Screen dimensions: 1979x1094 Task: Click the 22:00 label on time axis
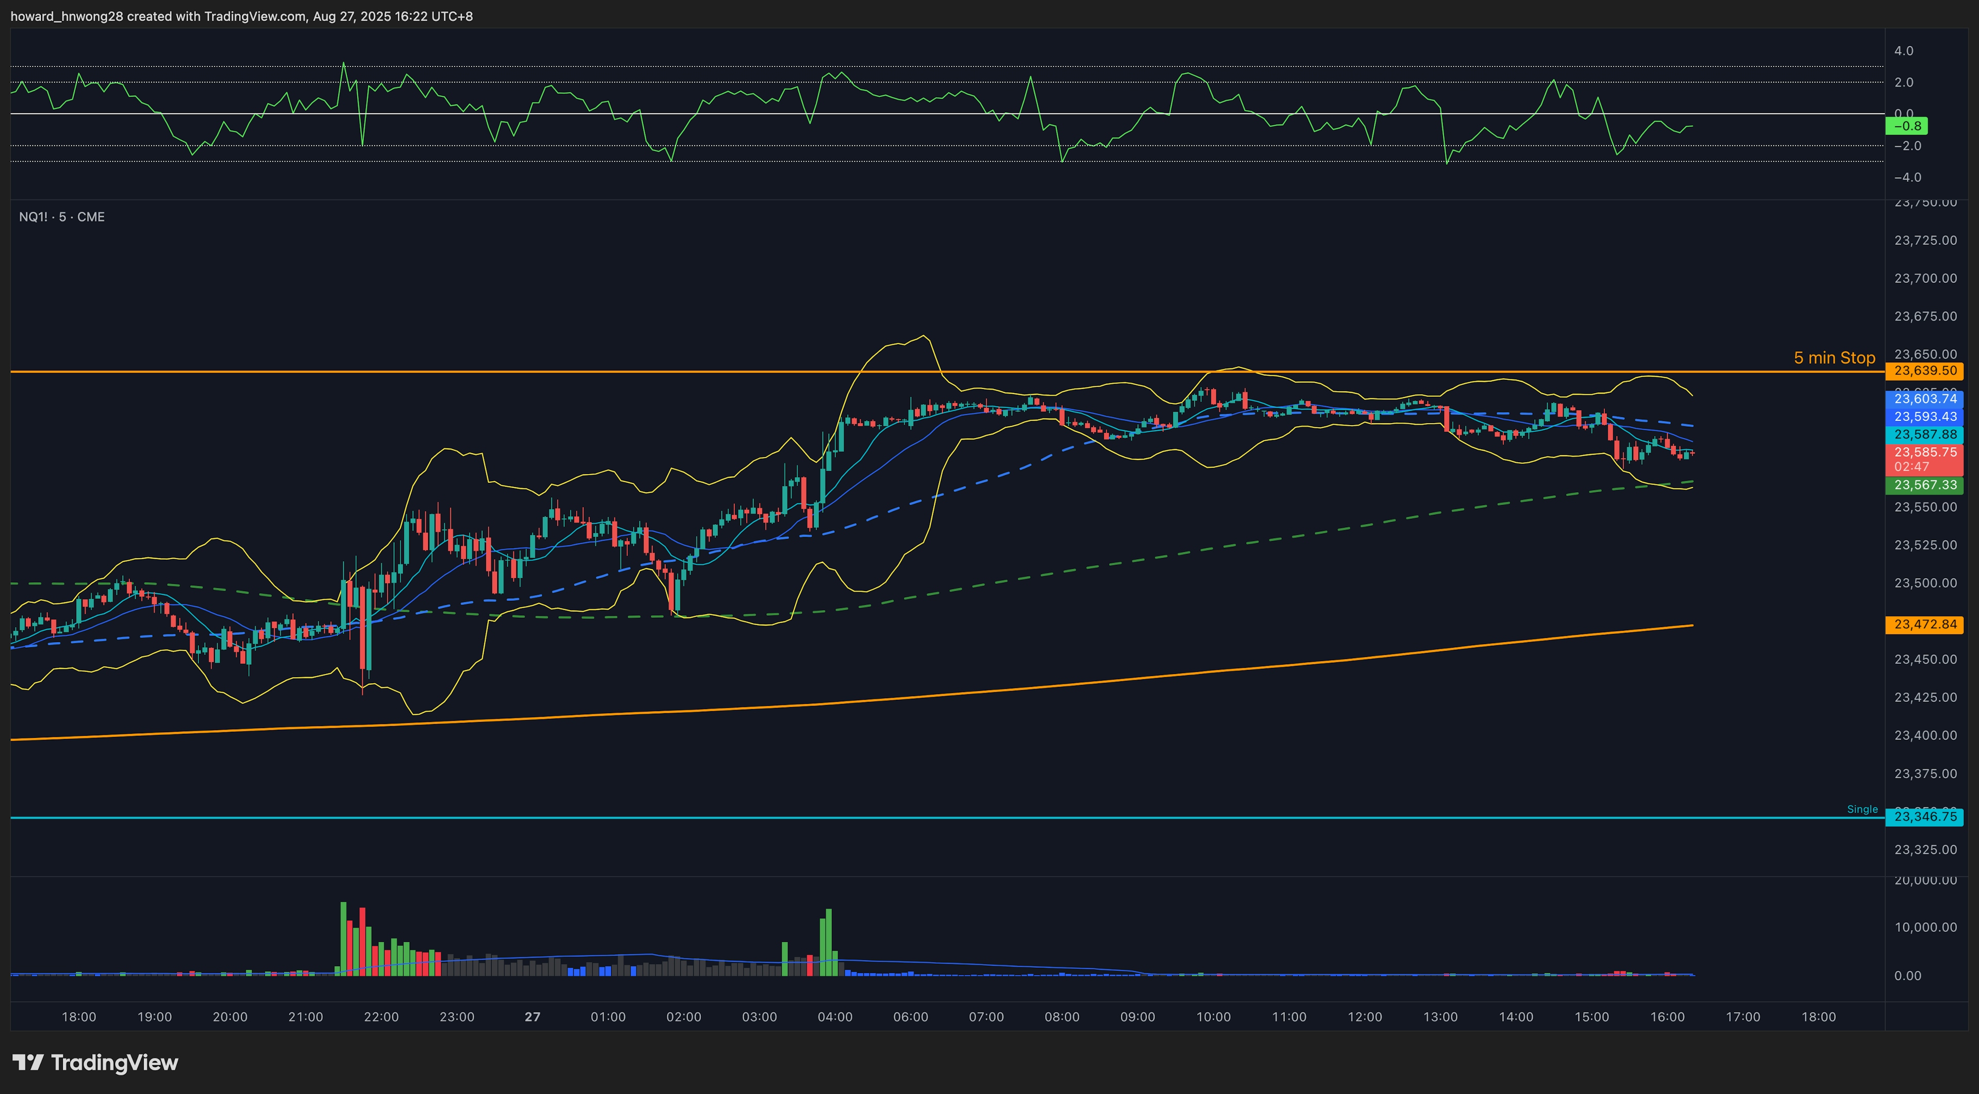coord(381,1017)
